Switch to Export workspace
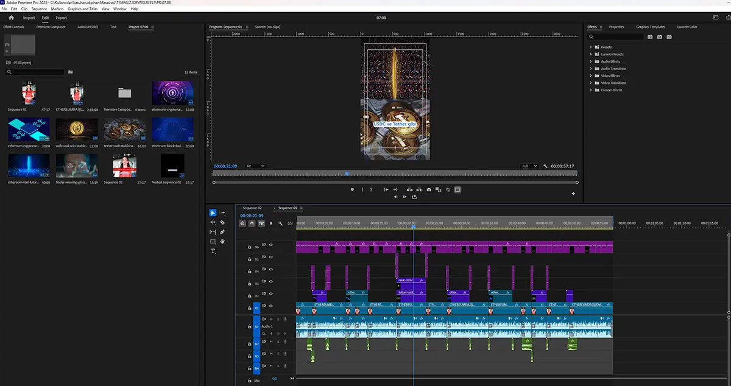731x386 pixels. (62, 18)
